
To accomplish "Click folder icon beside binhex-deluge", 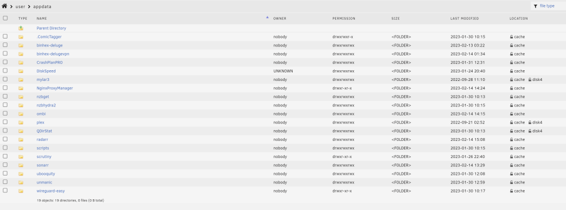I will 21,45.
